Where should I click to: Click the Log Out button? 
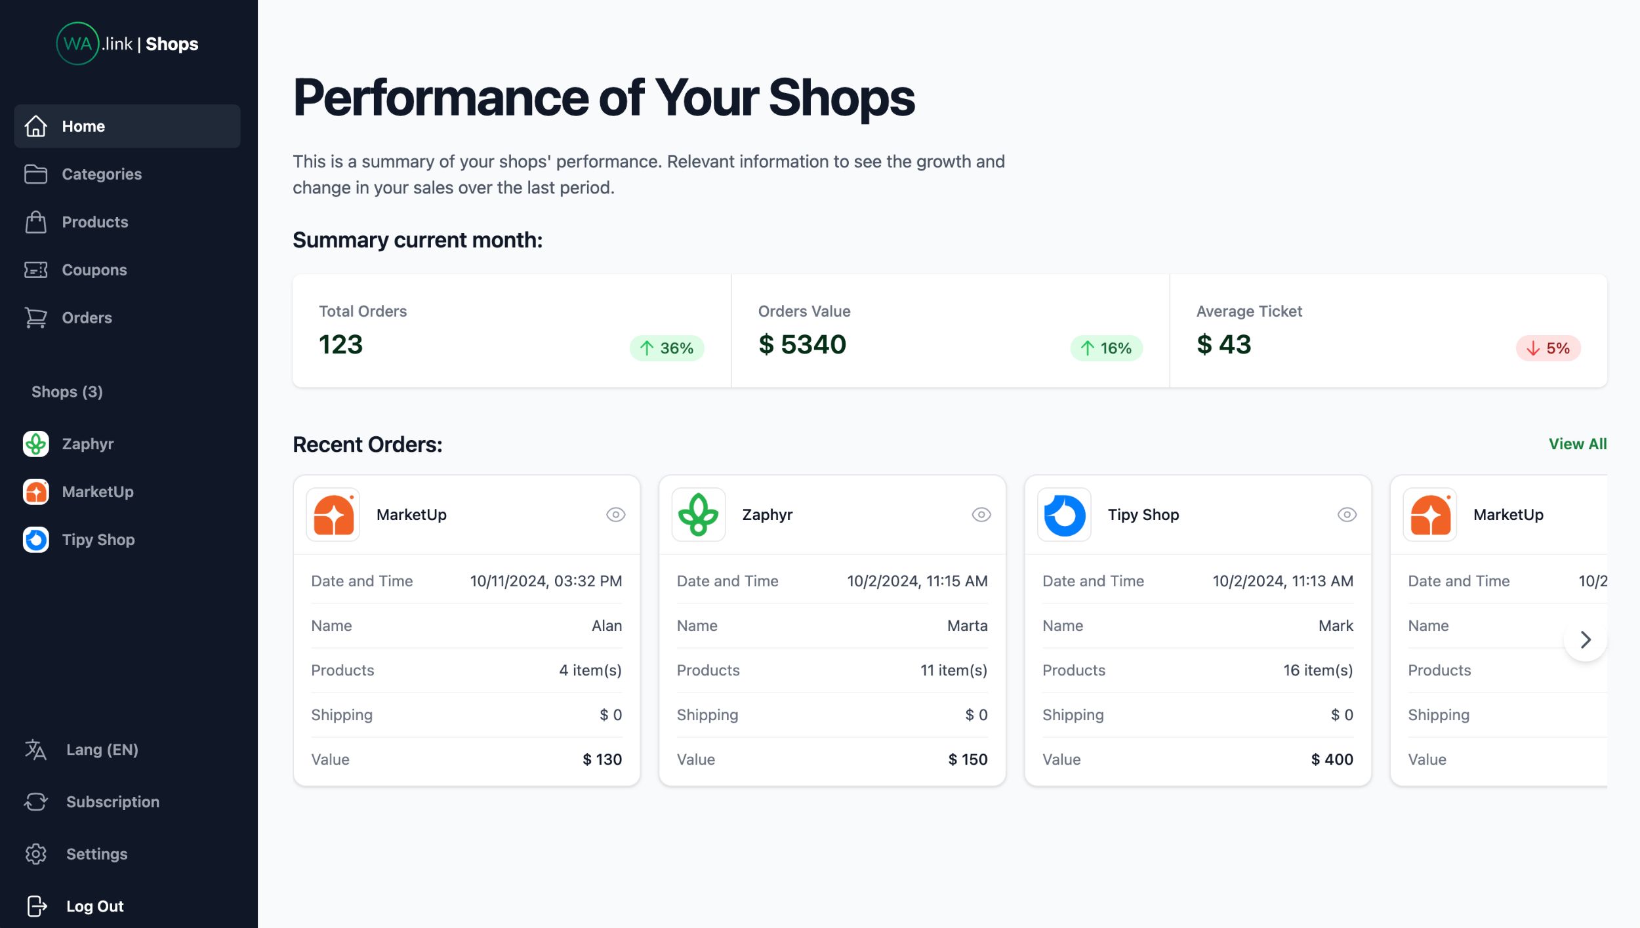(x=94, y=906)
